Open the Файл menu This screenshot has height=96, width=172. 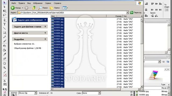point(14,3)
